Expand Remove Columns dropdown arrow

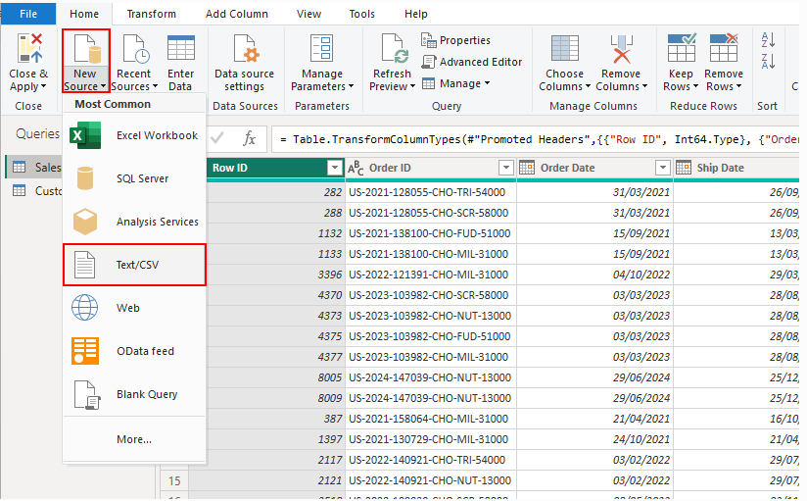click(x=644, y=86)
